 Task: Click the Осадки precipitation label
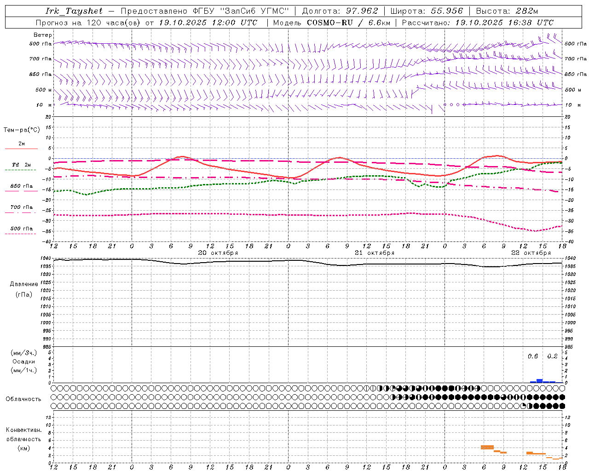tap(24, 362)
